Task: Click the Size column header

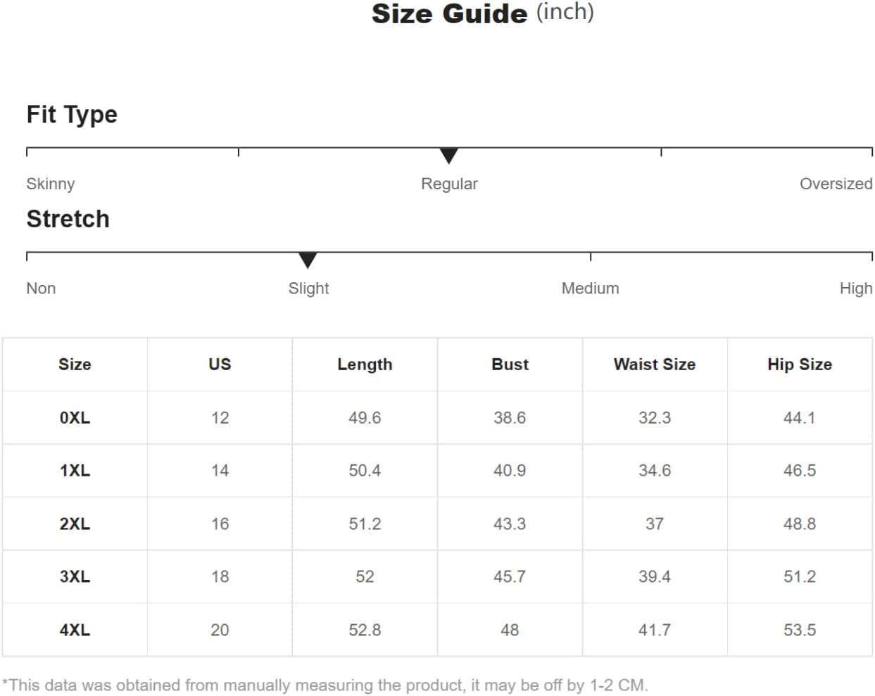Action: 75,365
